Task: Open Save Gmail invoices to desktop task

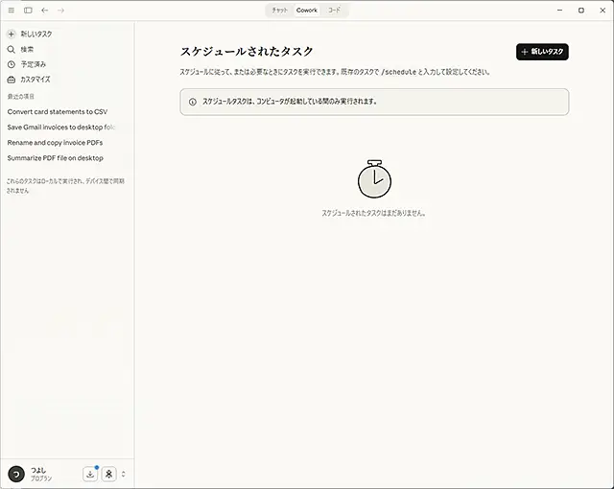Action: (x=61, y=127)
